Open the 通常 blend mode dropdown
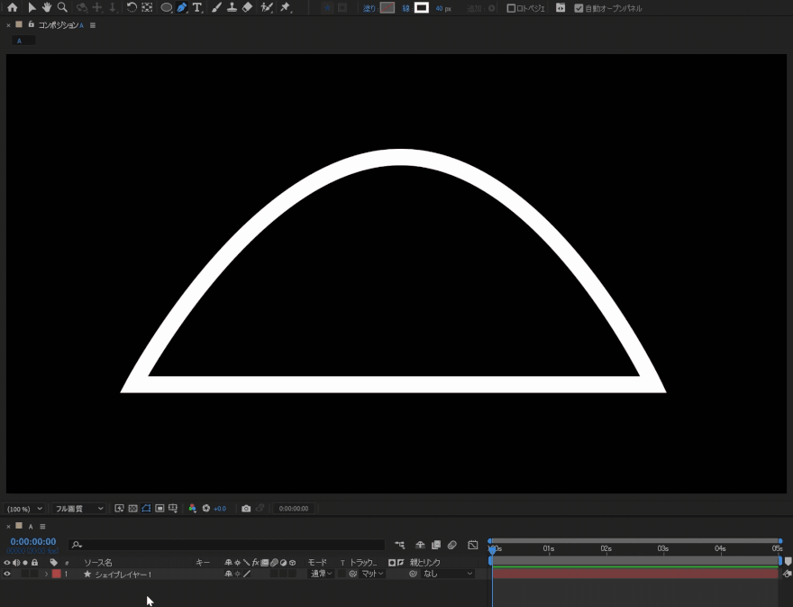This screenshot has height=607, width=793. [321, 574]
